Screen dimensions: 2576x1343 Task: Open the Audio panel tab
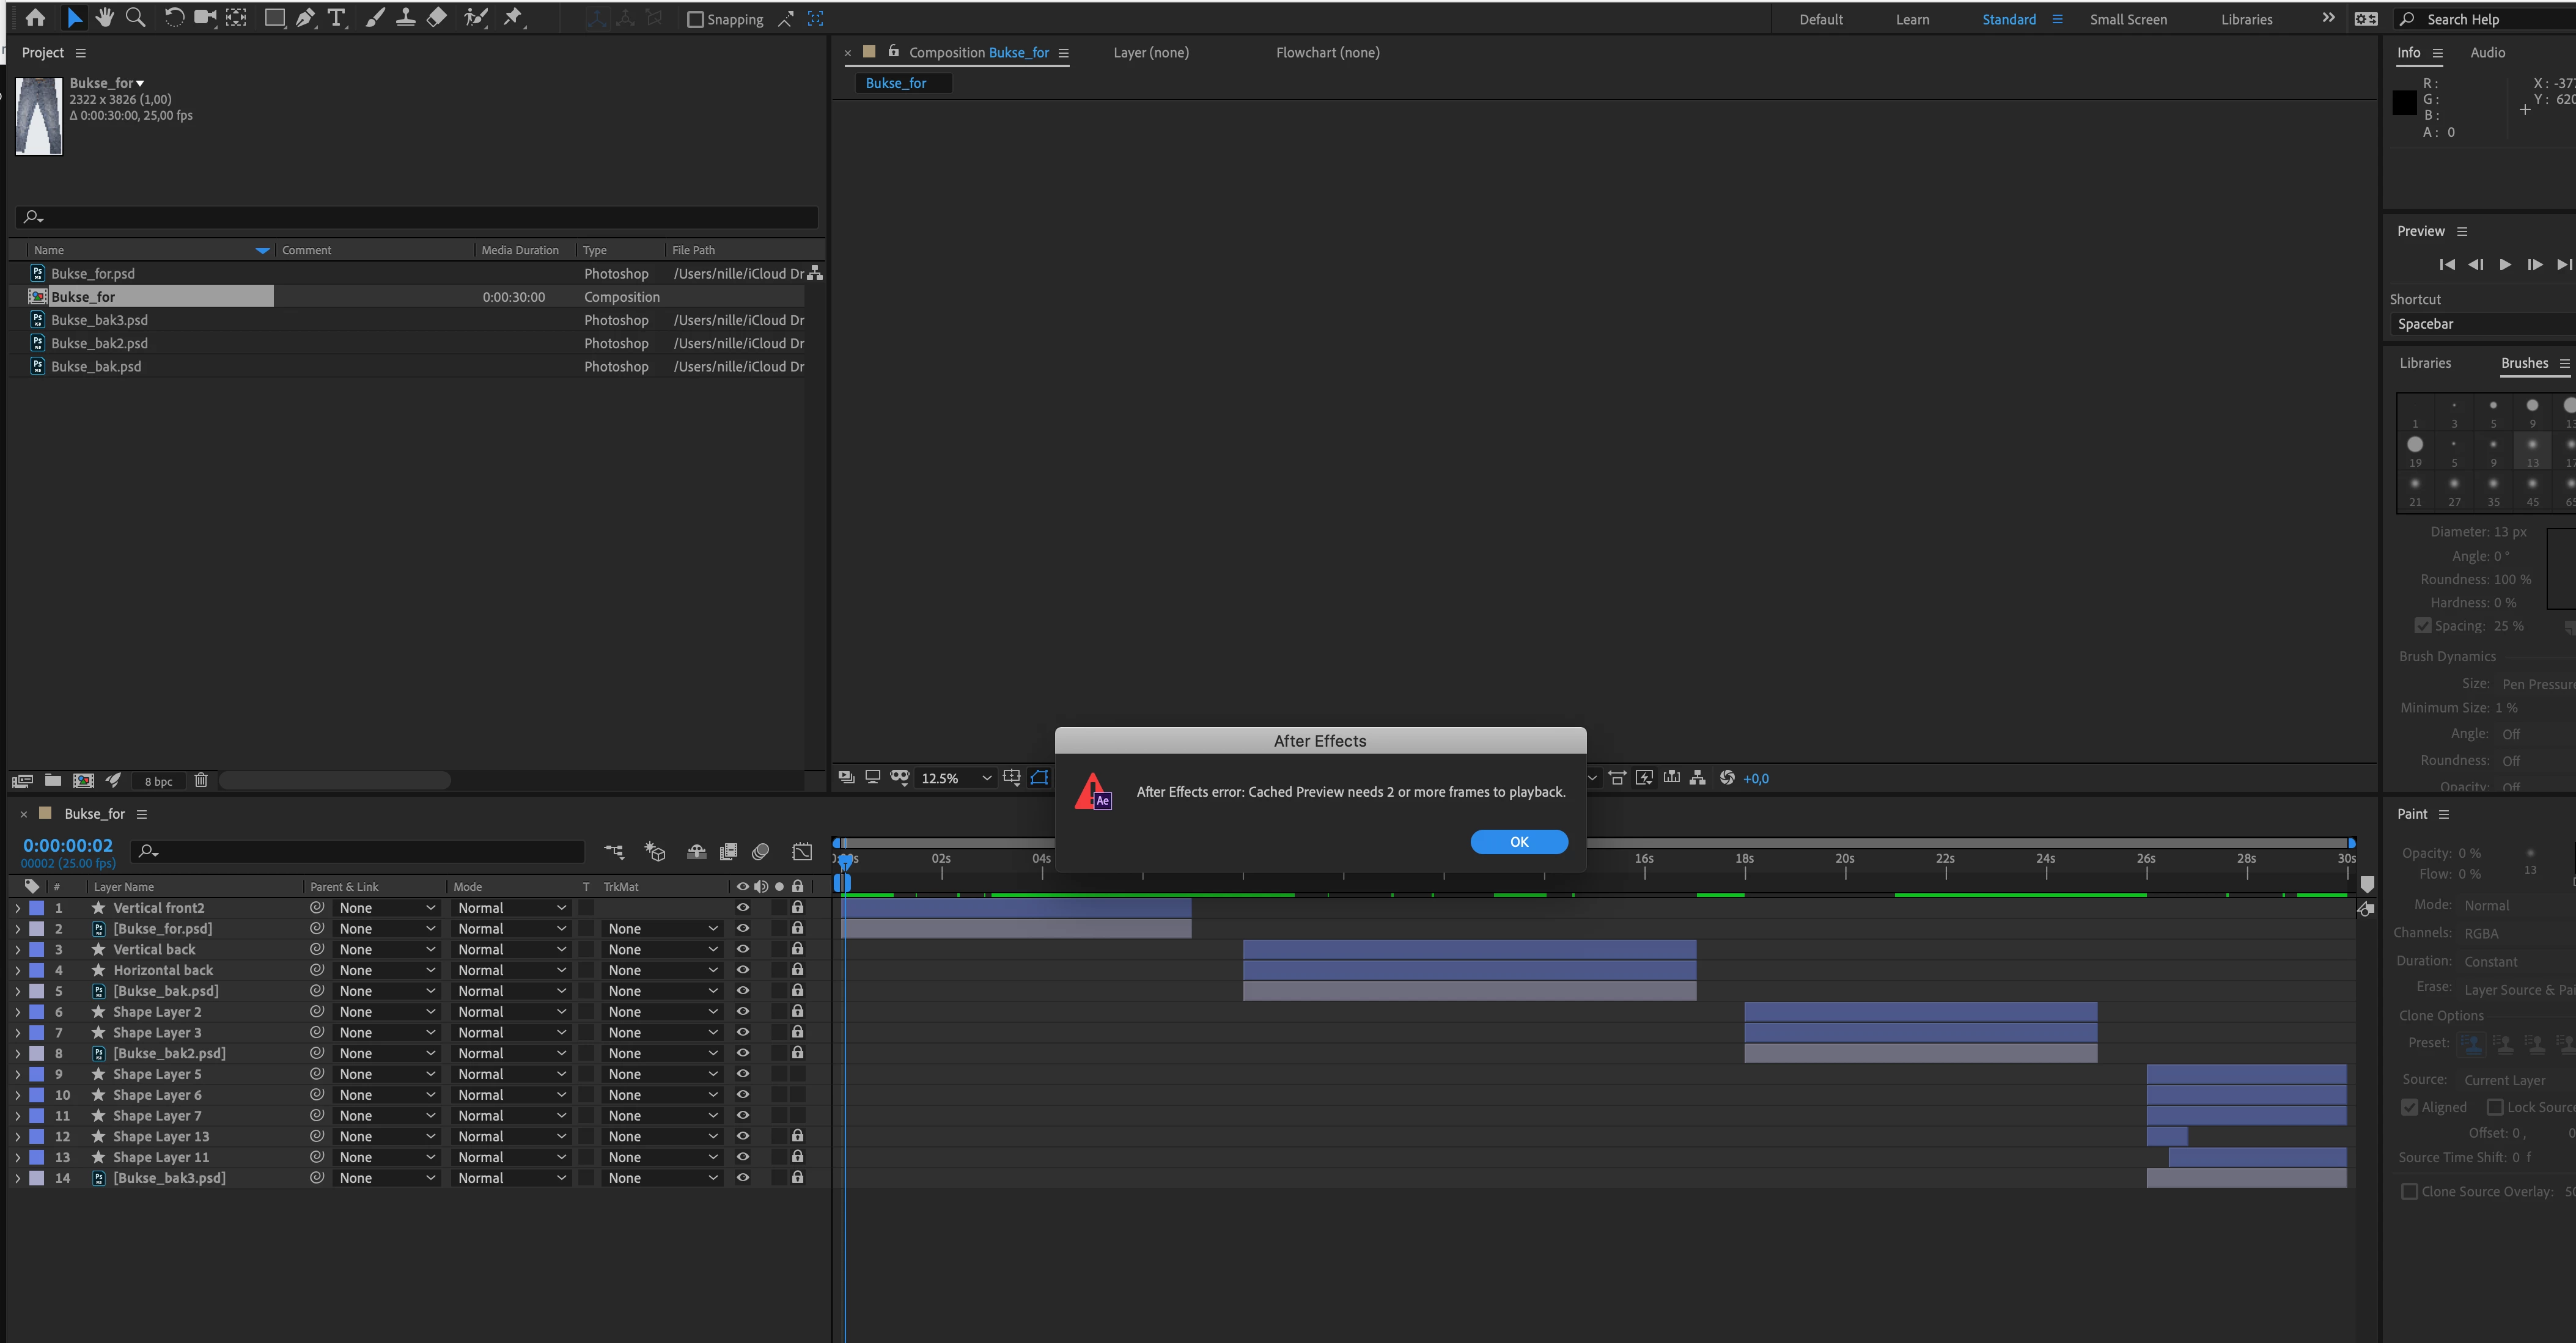click(x=2487, y=53)
